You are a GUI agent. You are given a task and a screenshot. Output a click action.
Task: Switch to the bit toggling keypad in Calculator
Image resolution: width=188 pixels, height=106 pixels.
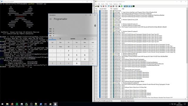[x=60, y=39]
